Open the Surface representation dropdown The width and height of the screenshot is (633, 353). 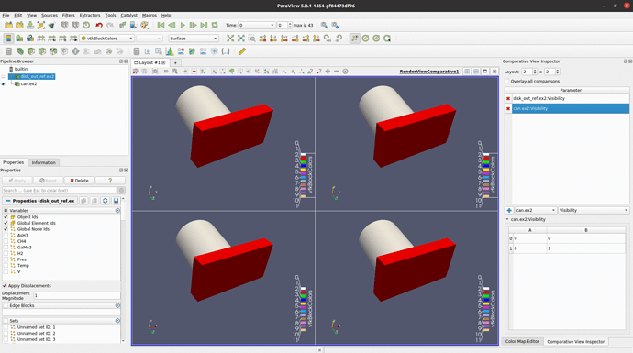click(x=194, y=39)
